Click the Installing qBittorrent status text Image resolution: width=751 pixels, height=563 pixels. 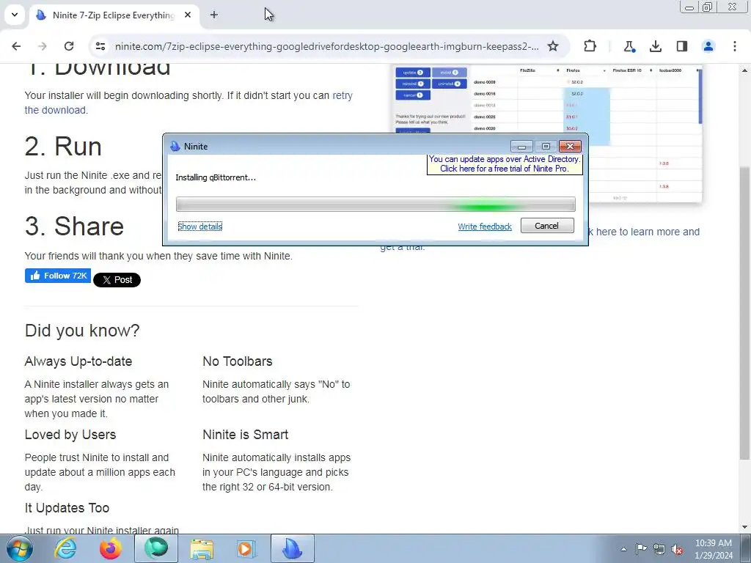[x=216, y=177]
